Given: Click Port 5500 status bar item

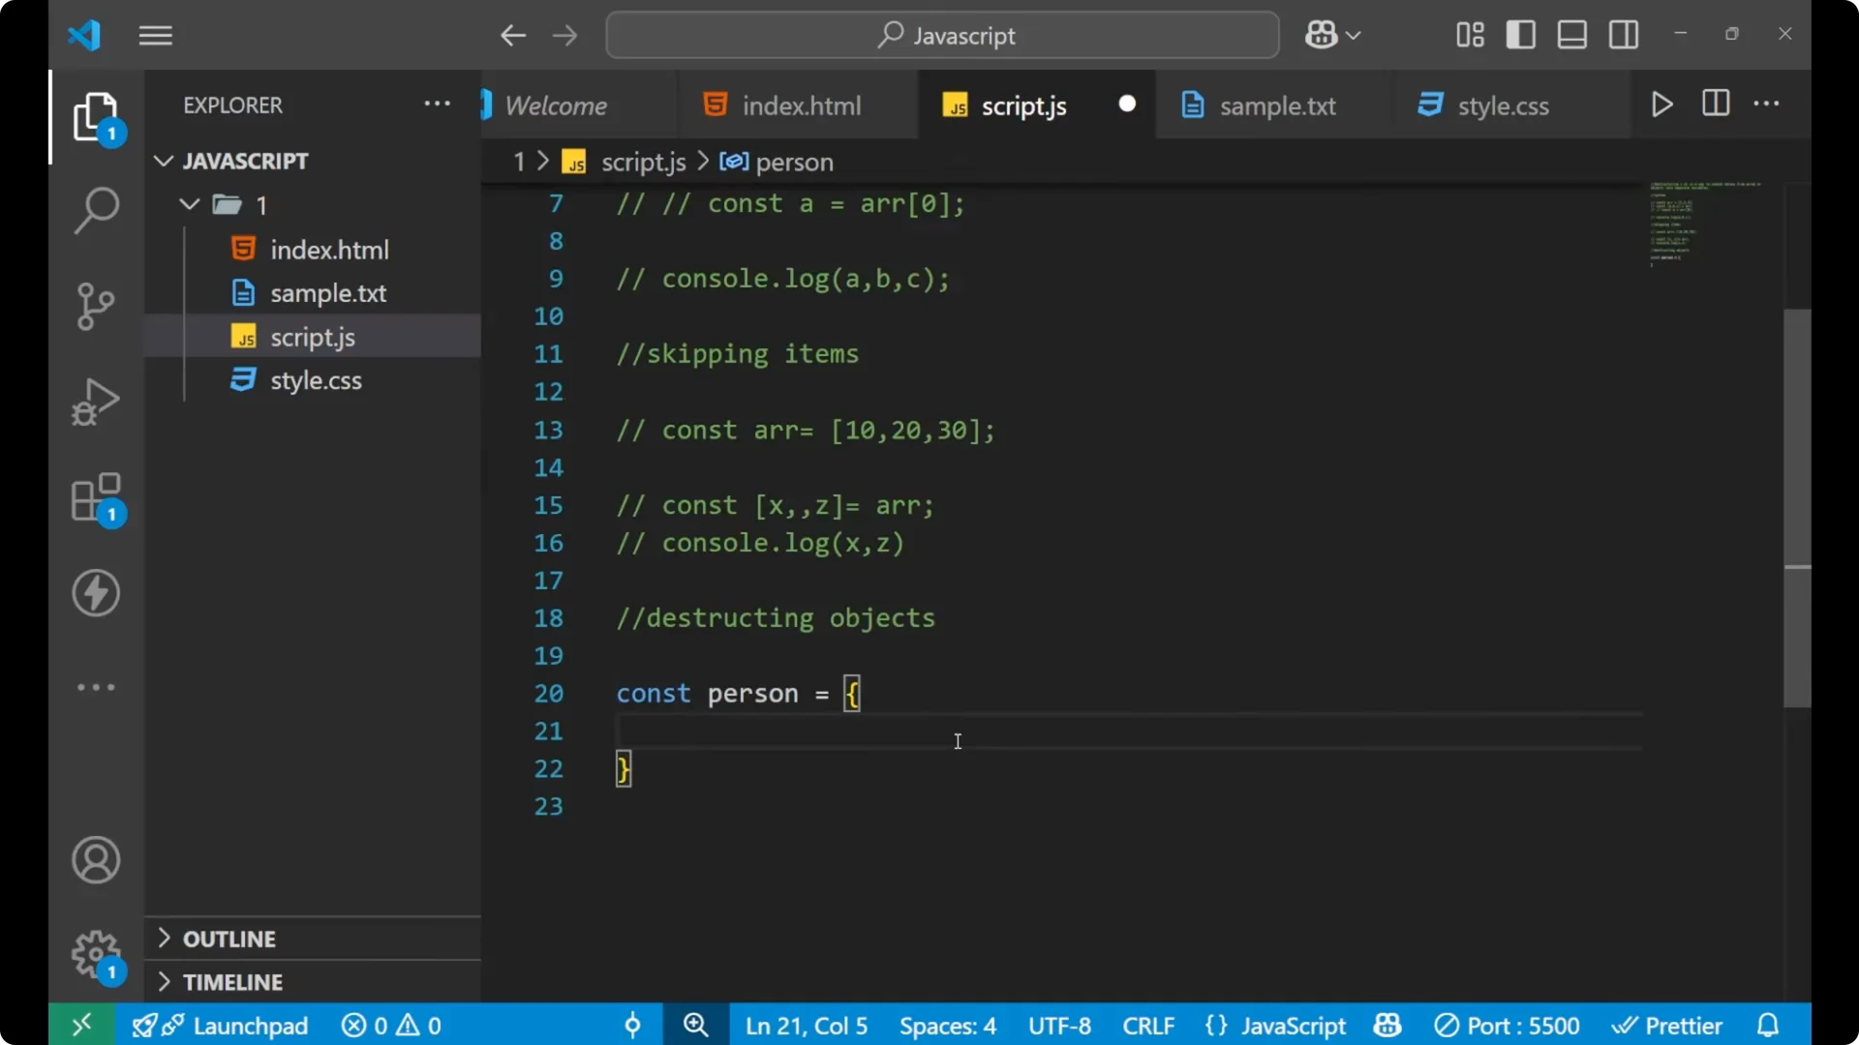Looking at the screenshot, I should coord(1508,1025).
